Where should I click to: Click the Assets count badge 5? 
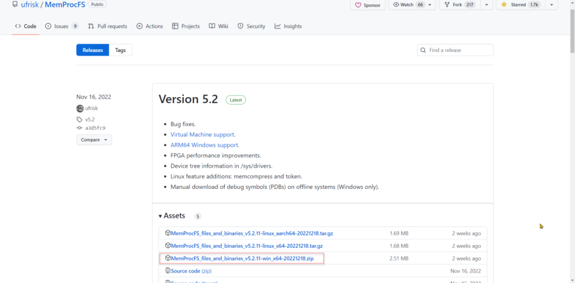click(x=198, y=216)
